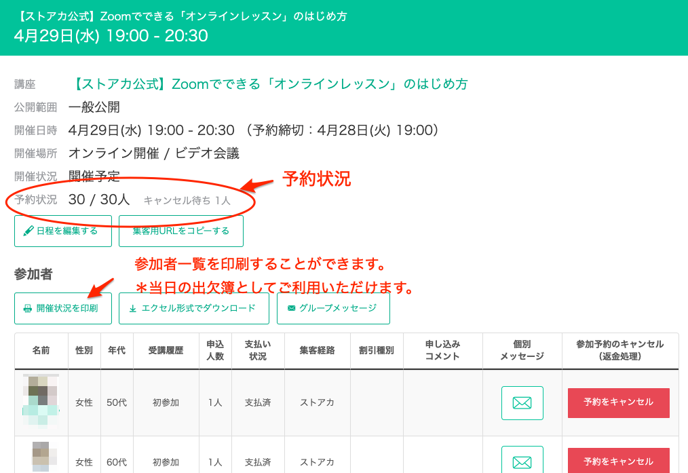
Task: Click the 受講履歴 column header
Action: click(166, 350)
